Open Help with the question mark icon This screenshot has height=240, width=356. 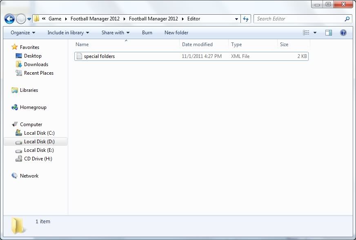tap(343, 33)
